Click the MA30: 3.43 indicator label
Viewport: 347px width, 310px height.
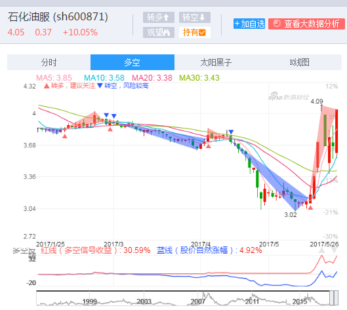[x=199, y=78]
